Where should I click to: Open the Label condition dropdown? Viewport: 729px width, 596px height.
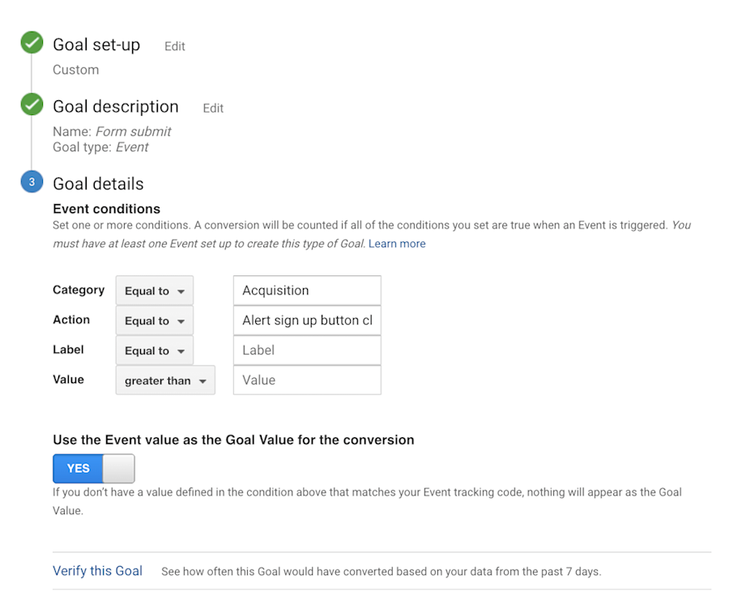click(155, 351)
